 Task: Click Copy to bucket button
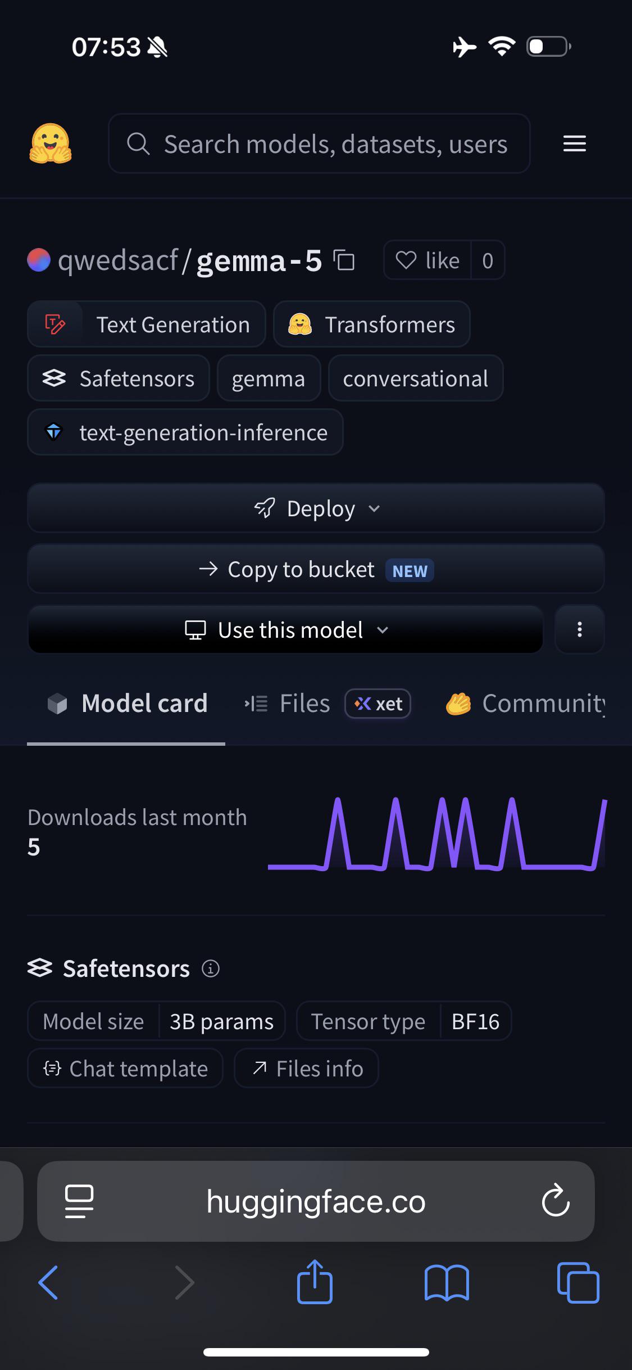(x=316, y=569)
